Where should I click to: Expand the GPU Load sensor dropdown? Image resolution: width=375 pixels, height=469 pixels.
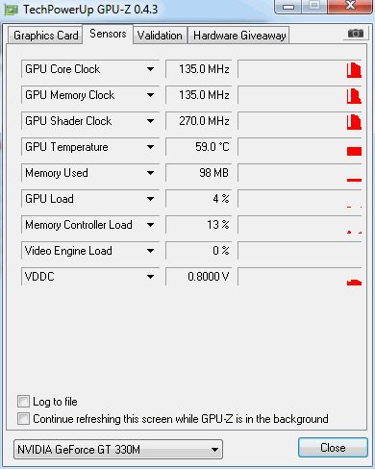[150, 199]
